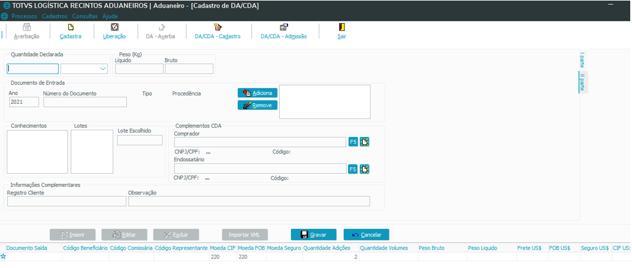Click new-record icon beside Endossatário field
Screen dimensions: 632x268
365,169
